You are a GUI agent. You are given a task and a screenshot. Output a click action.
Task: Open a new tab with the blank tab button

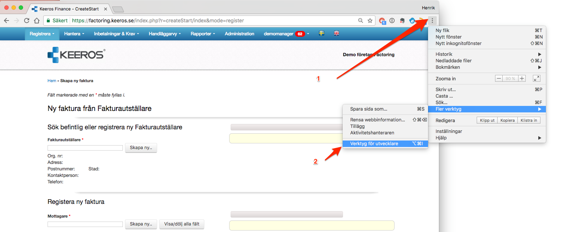118,9
